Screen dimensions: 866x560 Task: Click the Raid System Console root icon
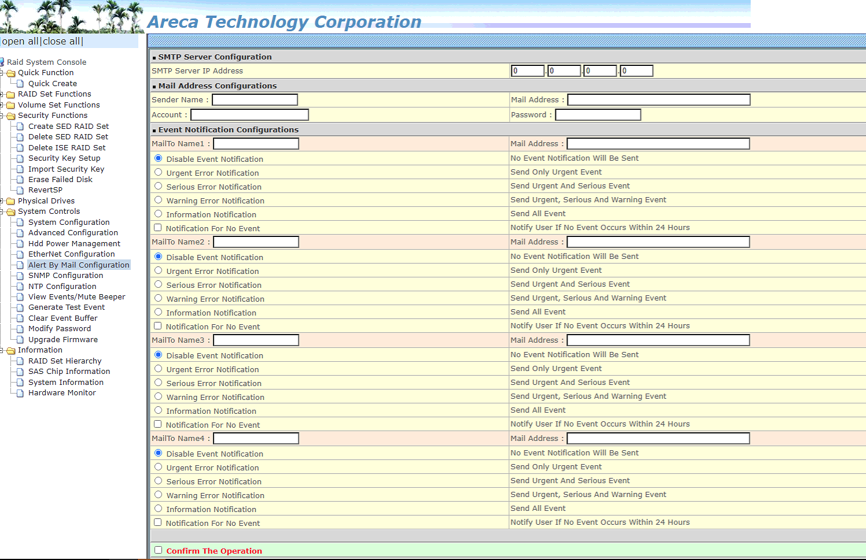coord(2,62)
